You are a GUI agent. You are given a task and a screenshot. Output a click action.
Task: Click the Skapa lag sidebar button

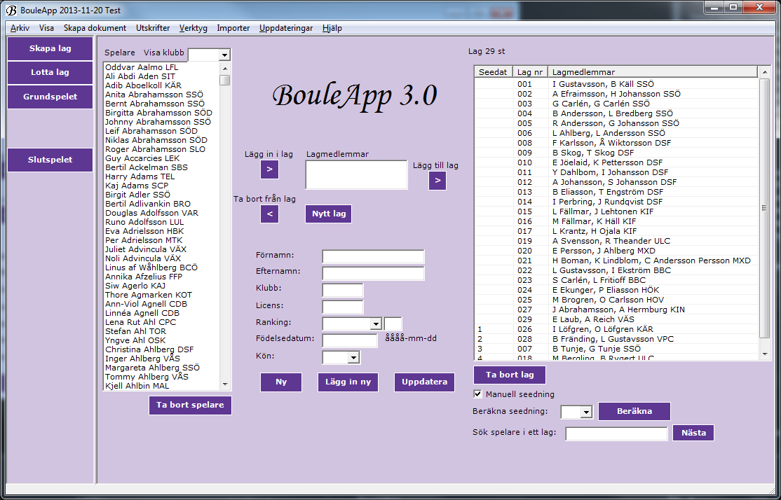[50, 48]
